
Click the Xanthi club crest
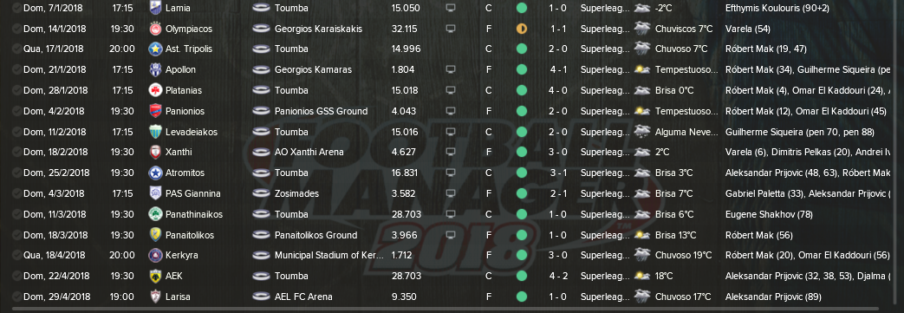[x=154, y=153]
